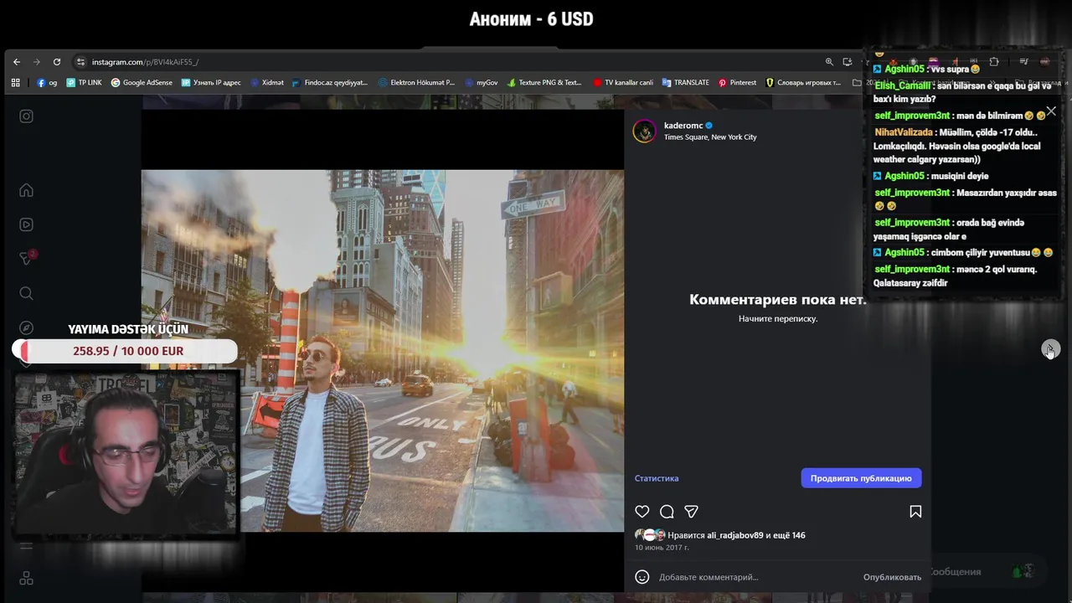Viewport: 1072px width, 603px height.
Task: Click the kaderomc profile avatar
Action: click(644, 131)
